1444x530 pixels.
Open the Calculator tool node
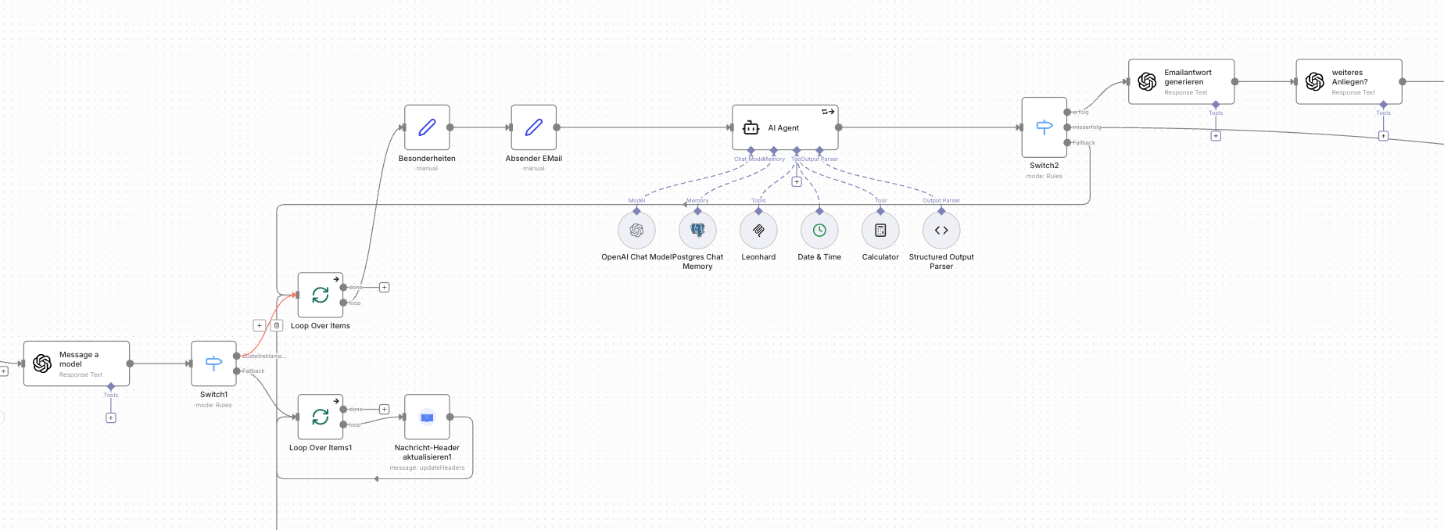880,231
